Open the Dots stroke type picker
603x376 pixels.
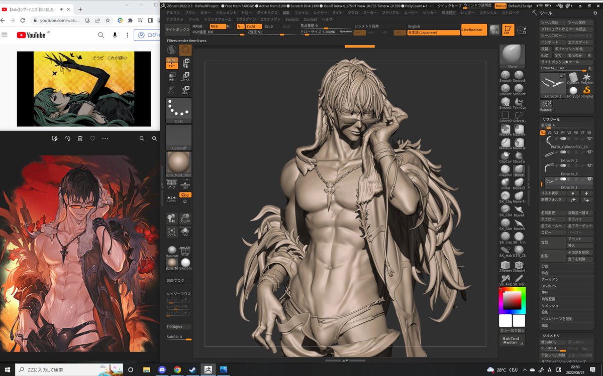click(178, 110)
